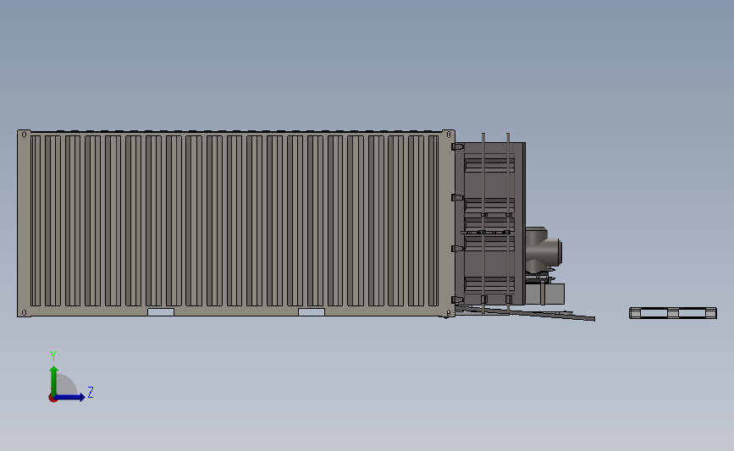Click the red origin ball of the triad
This screenshot has height=451, width=734.
(x=52, y=399)
